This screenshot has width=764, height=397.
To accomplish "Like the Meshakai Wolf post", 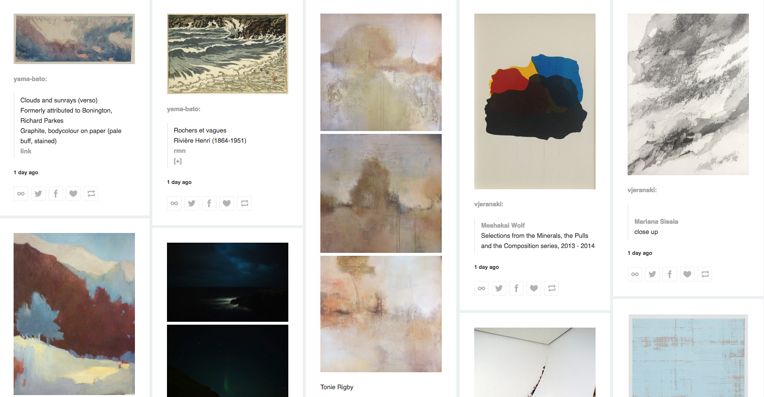I will pyautogui.click(x=534, y=288).
